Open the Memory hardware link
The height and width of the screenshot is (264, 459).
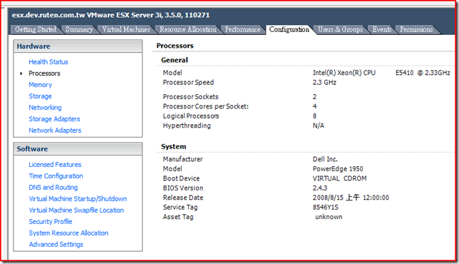click(40, 85)
